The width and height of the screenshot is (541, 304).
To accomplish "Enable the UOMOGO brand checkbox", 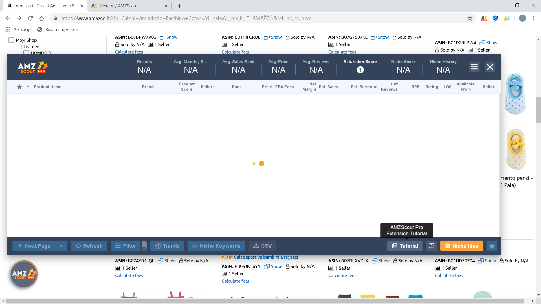I will coord(26,52).
